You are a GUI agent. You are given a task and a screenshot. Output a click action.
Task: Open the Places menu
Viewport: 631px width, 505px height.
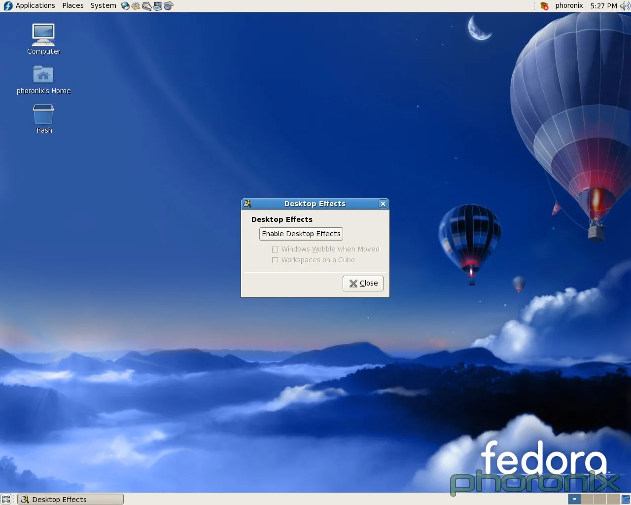[73, 5]
